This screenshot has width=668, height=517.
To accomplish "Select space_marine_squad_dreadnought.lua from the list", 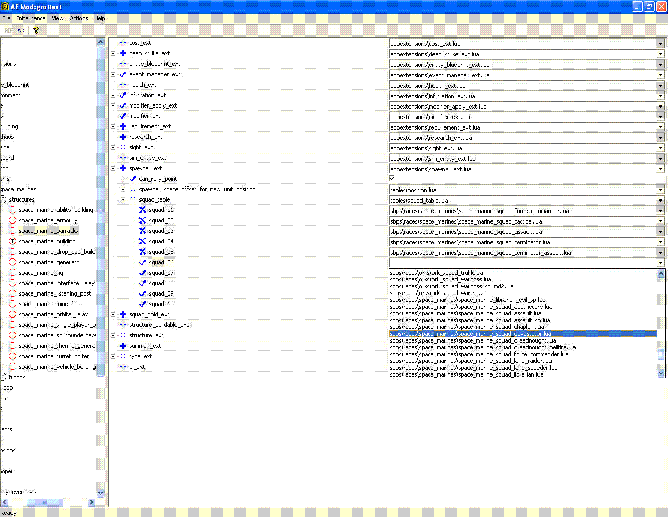I will click(473, 340).
